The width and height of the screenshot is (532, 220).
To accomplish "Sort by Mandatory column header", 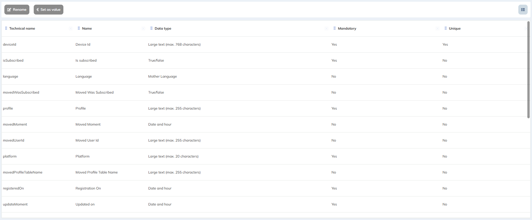I will (x=347, y=28).
